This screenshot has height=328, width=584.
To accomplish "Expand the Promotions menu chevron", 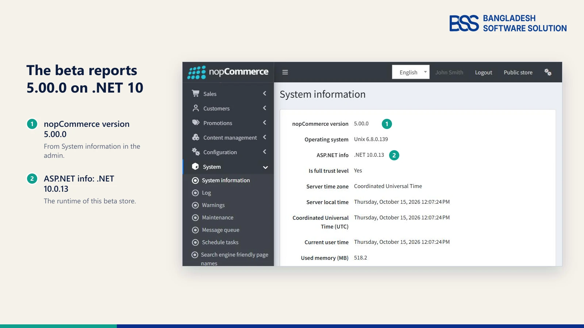I will pos(265,123).
